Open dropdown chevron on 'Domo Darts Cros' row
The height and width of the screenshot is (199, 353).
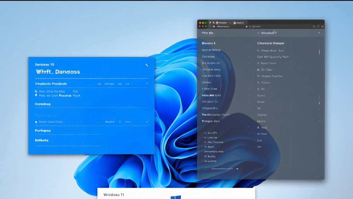147,122
